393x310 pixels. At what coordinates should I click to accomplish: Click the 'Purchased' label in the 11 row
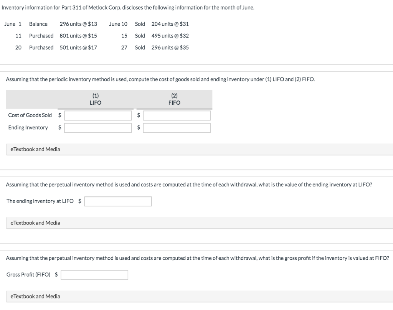tap(41, 36)
